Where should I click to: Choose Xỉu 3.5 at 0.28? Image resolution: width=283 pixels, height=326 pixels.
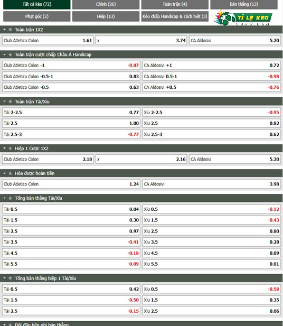212,242
